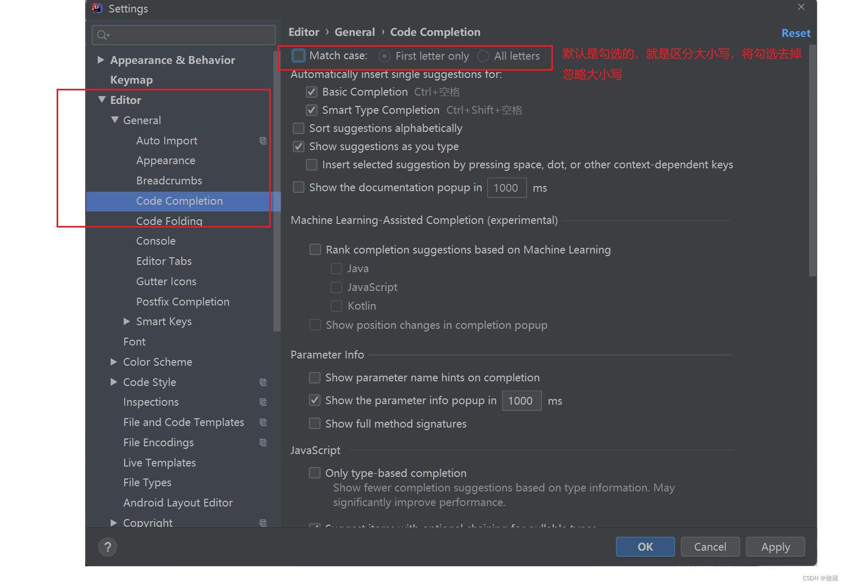Open Keymap settings

[131, 80]
